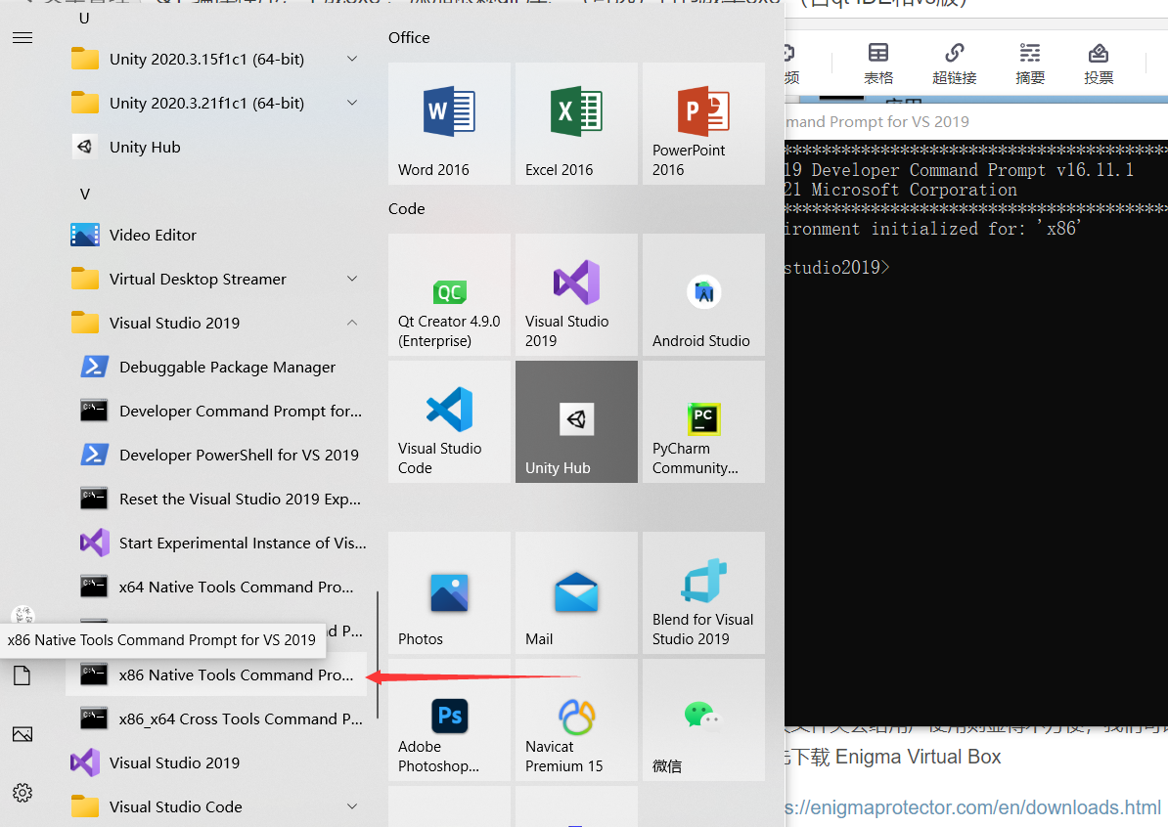Open Blend for Visual Studio 2019 tile

pyautogui.click(x=704, y=593)
